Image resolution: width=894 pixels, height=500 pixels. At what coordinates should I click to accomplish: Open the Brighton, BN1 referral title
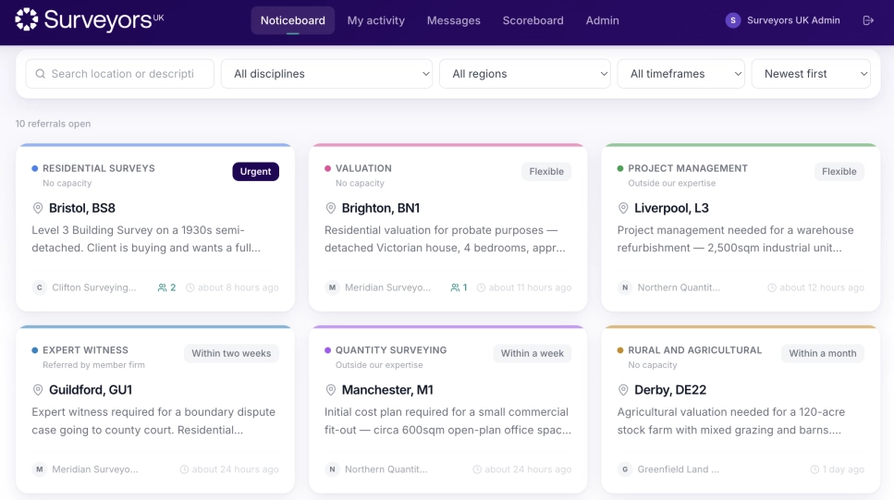[380, 208]
